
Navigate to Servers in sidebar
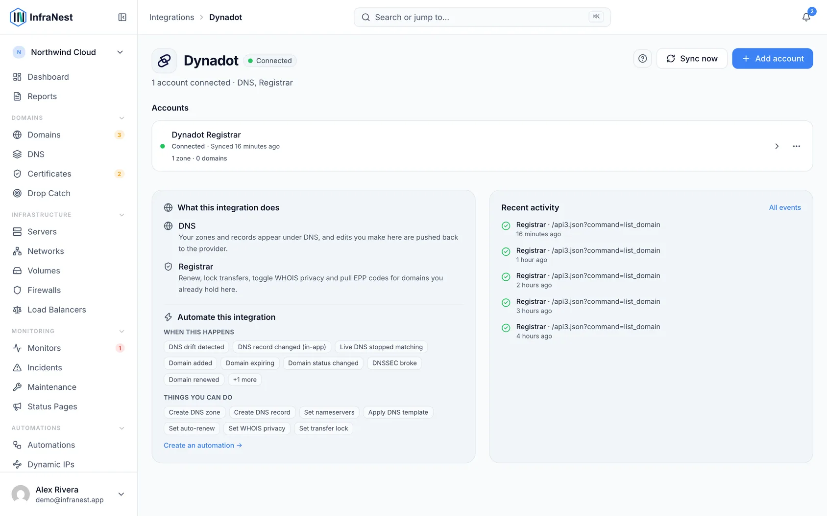pos(69,231)
